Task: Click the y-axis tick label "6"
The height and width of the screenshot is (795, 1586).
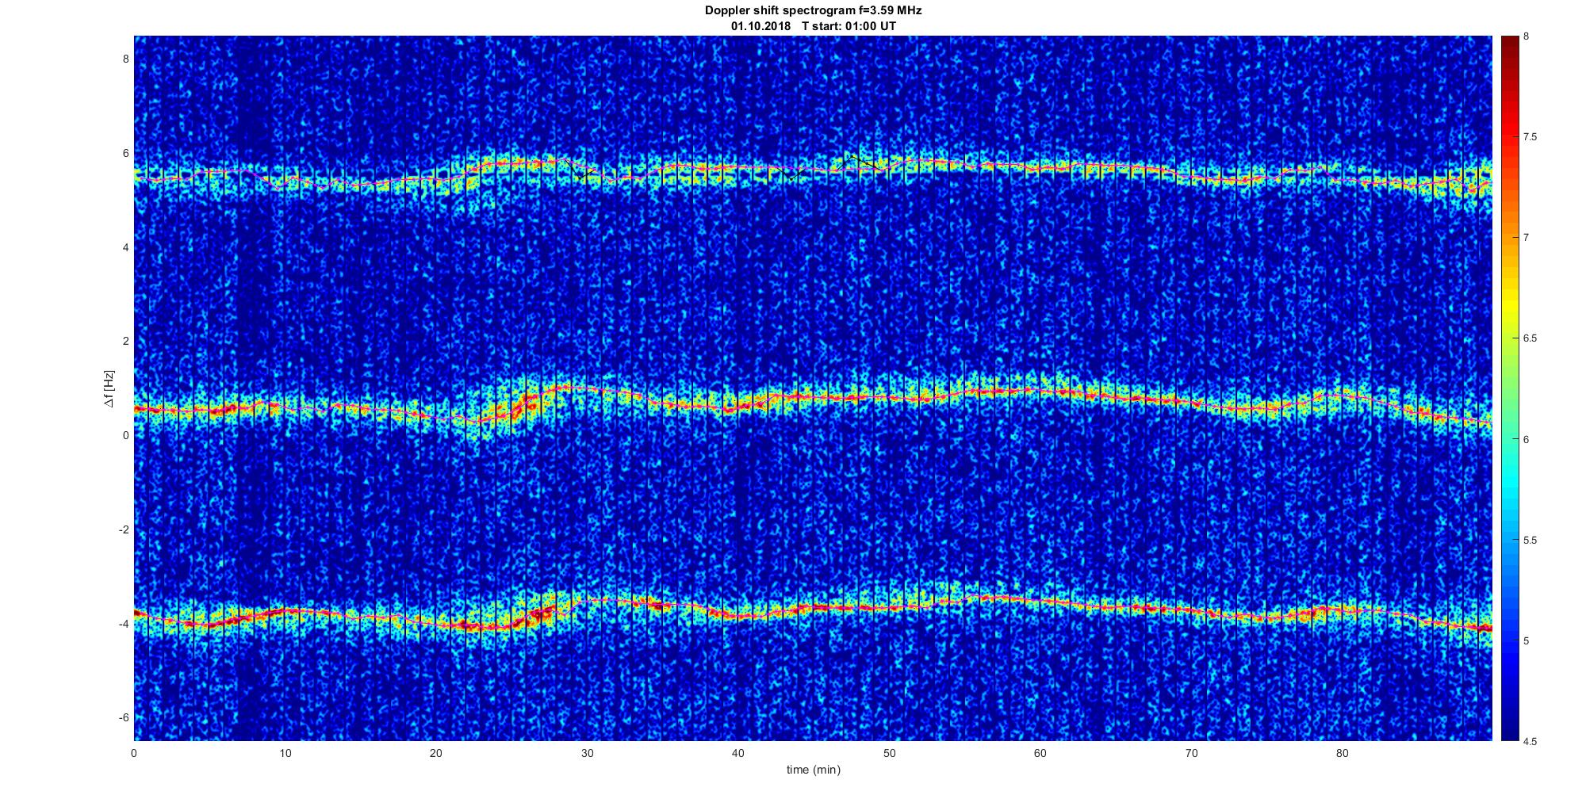Action: (125, 153)
